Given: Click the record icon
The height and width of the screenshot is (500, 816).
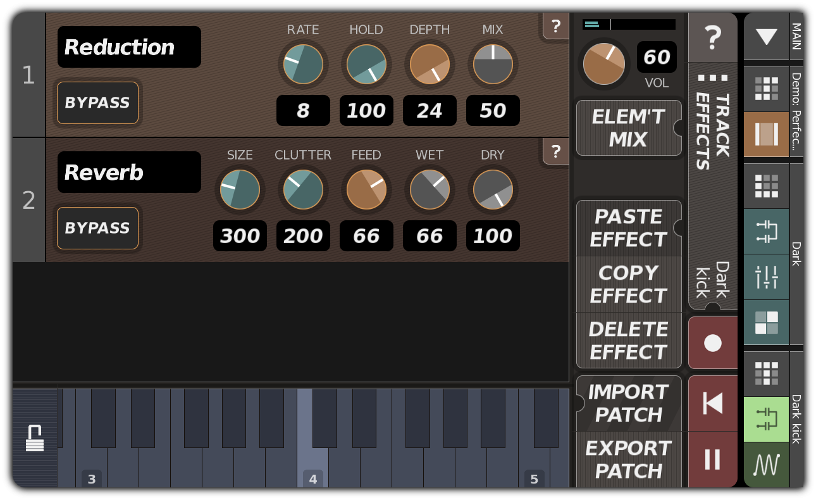Looking at the screenshot, I should click(713, 342).
